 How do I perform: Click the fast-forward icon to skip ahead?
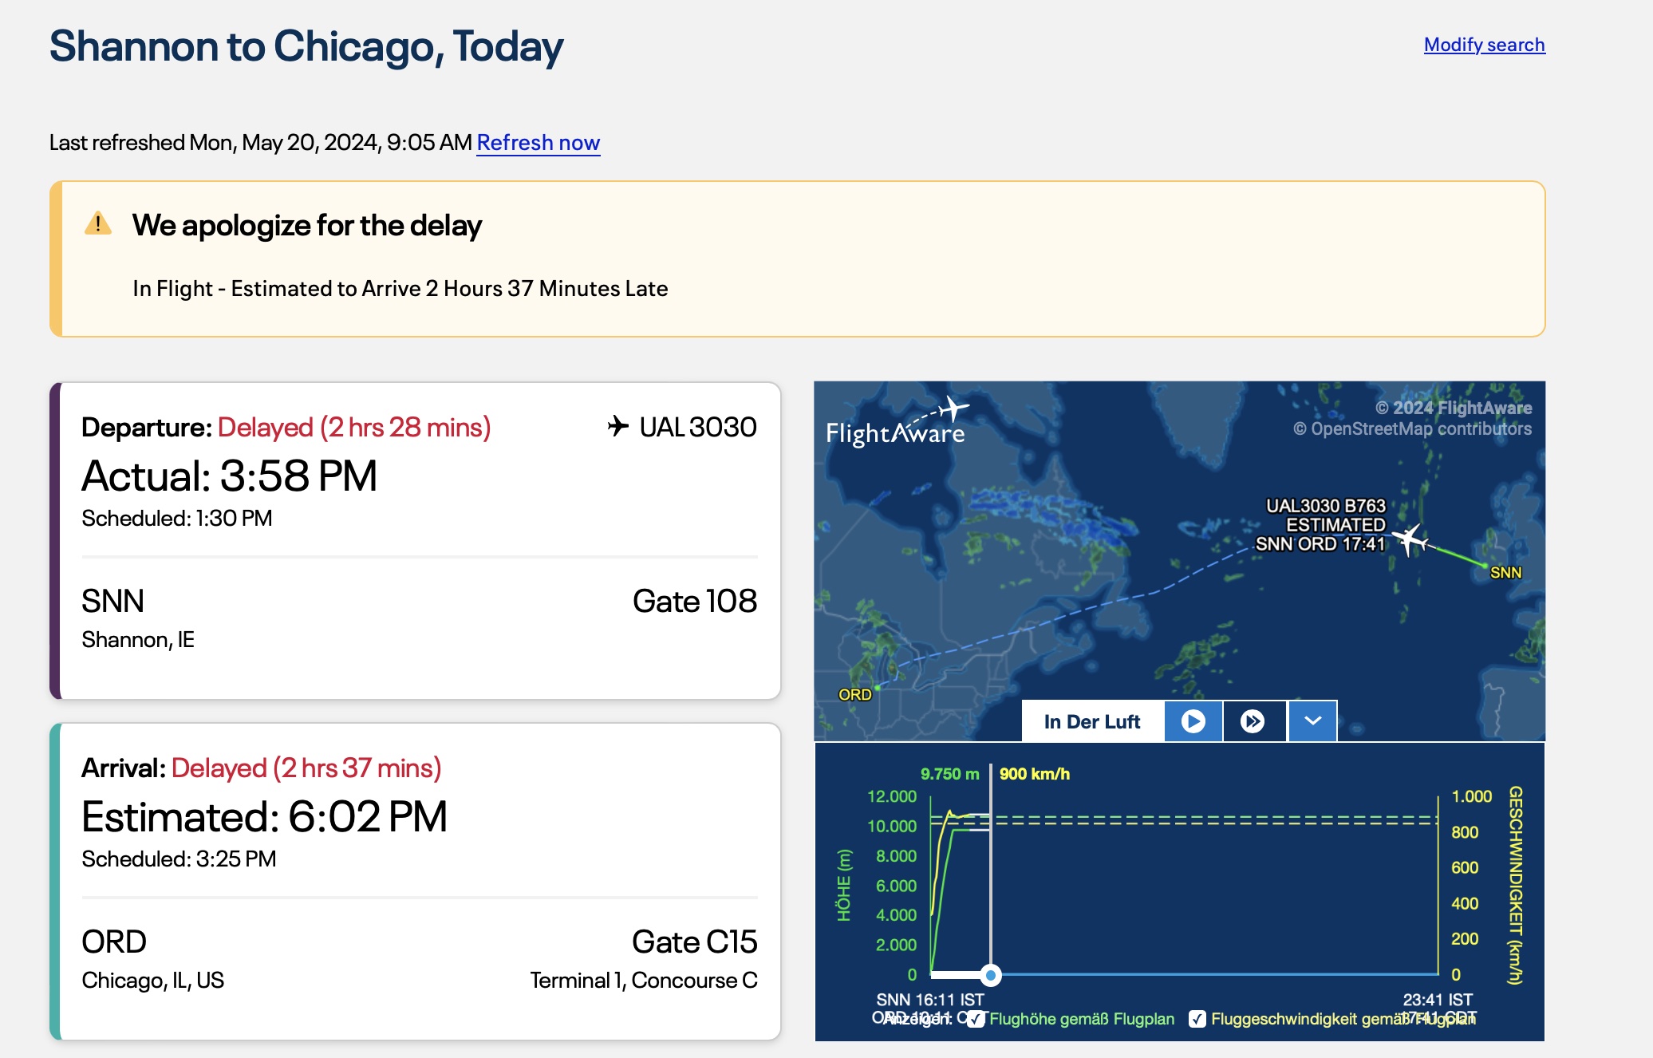click(1253, 720)
